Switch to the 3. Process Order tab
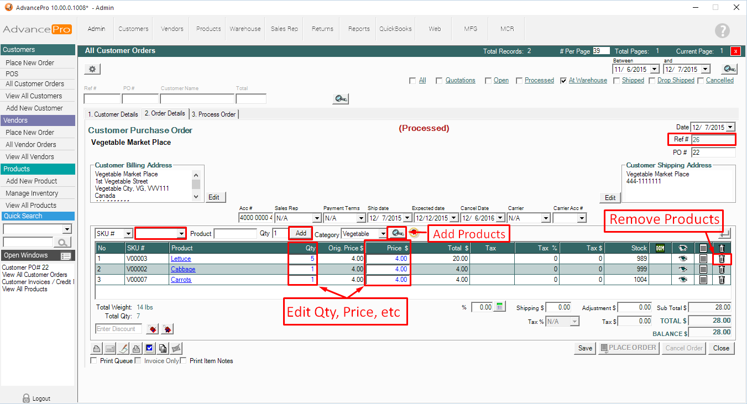The image size is (747, 404). pyautogui.click(x=213, y=114)
